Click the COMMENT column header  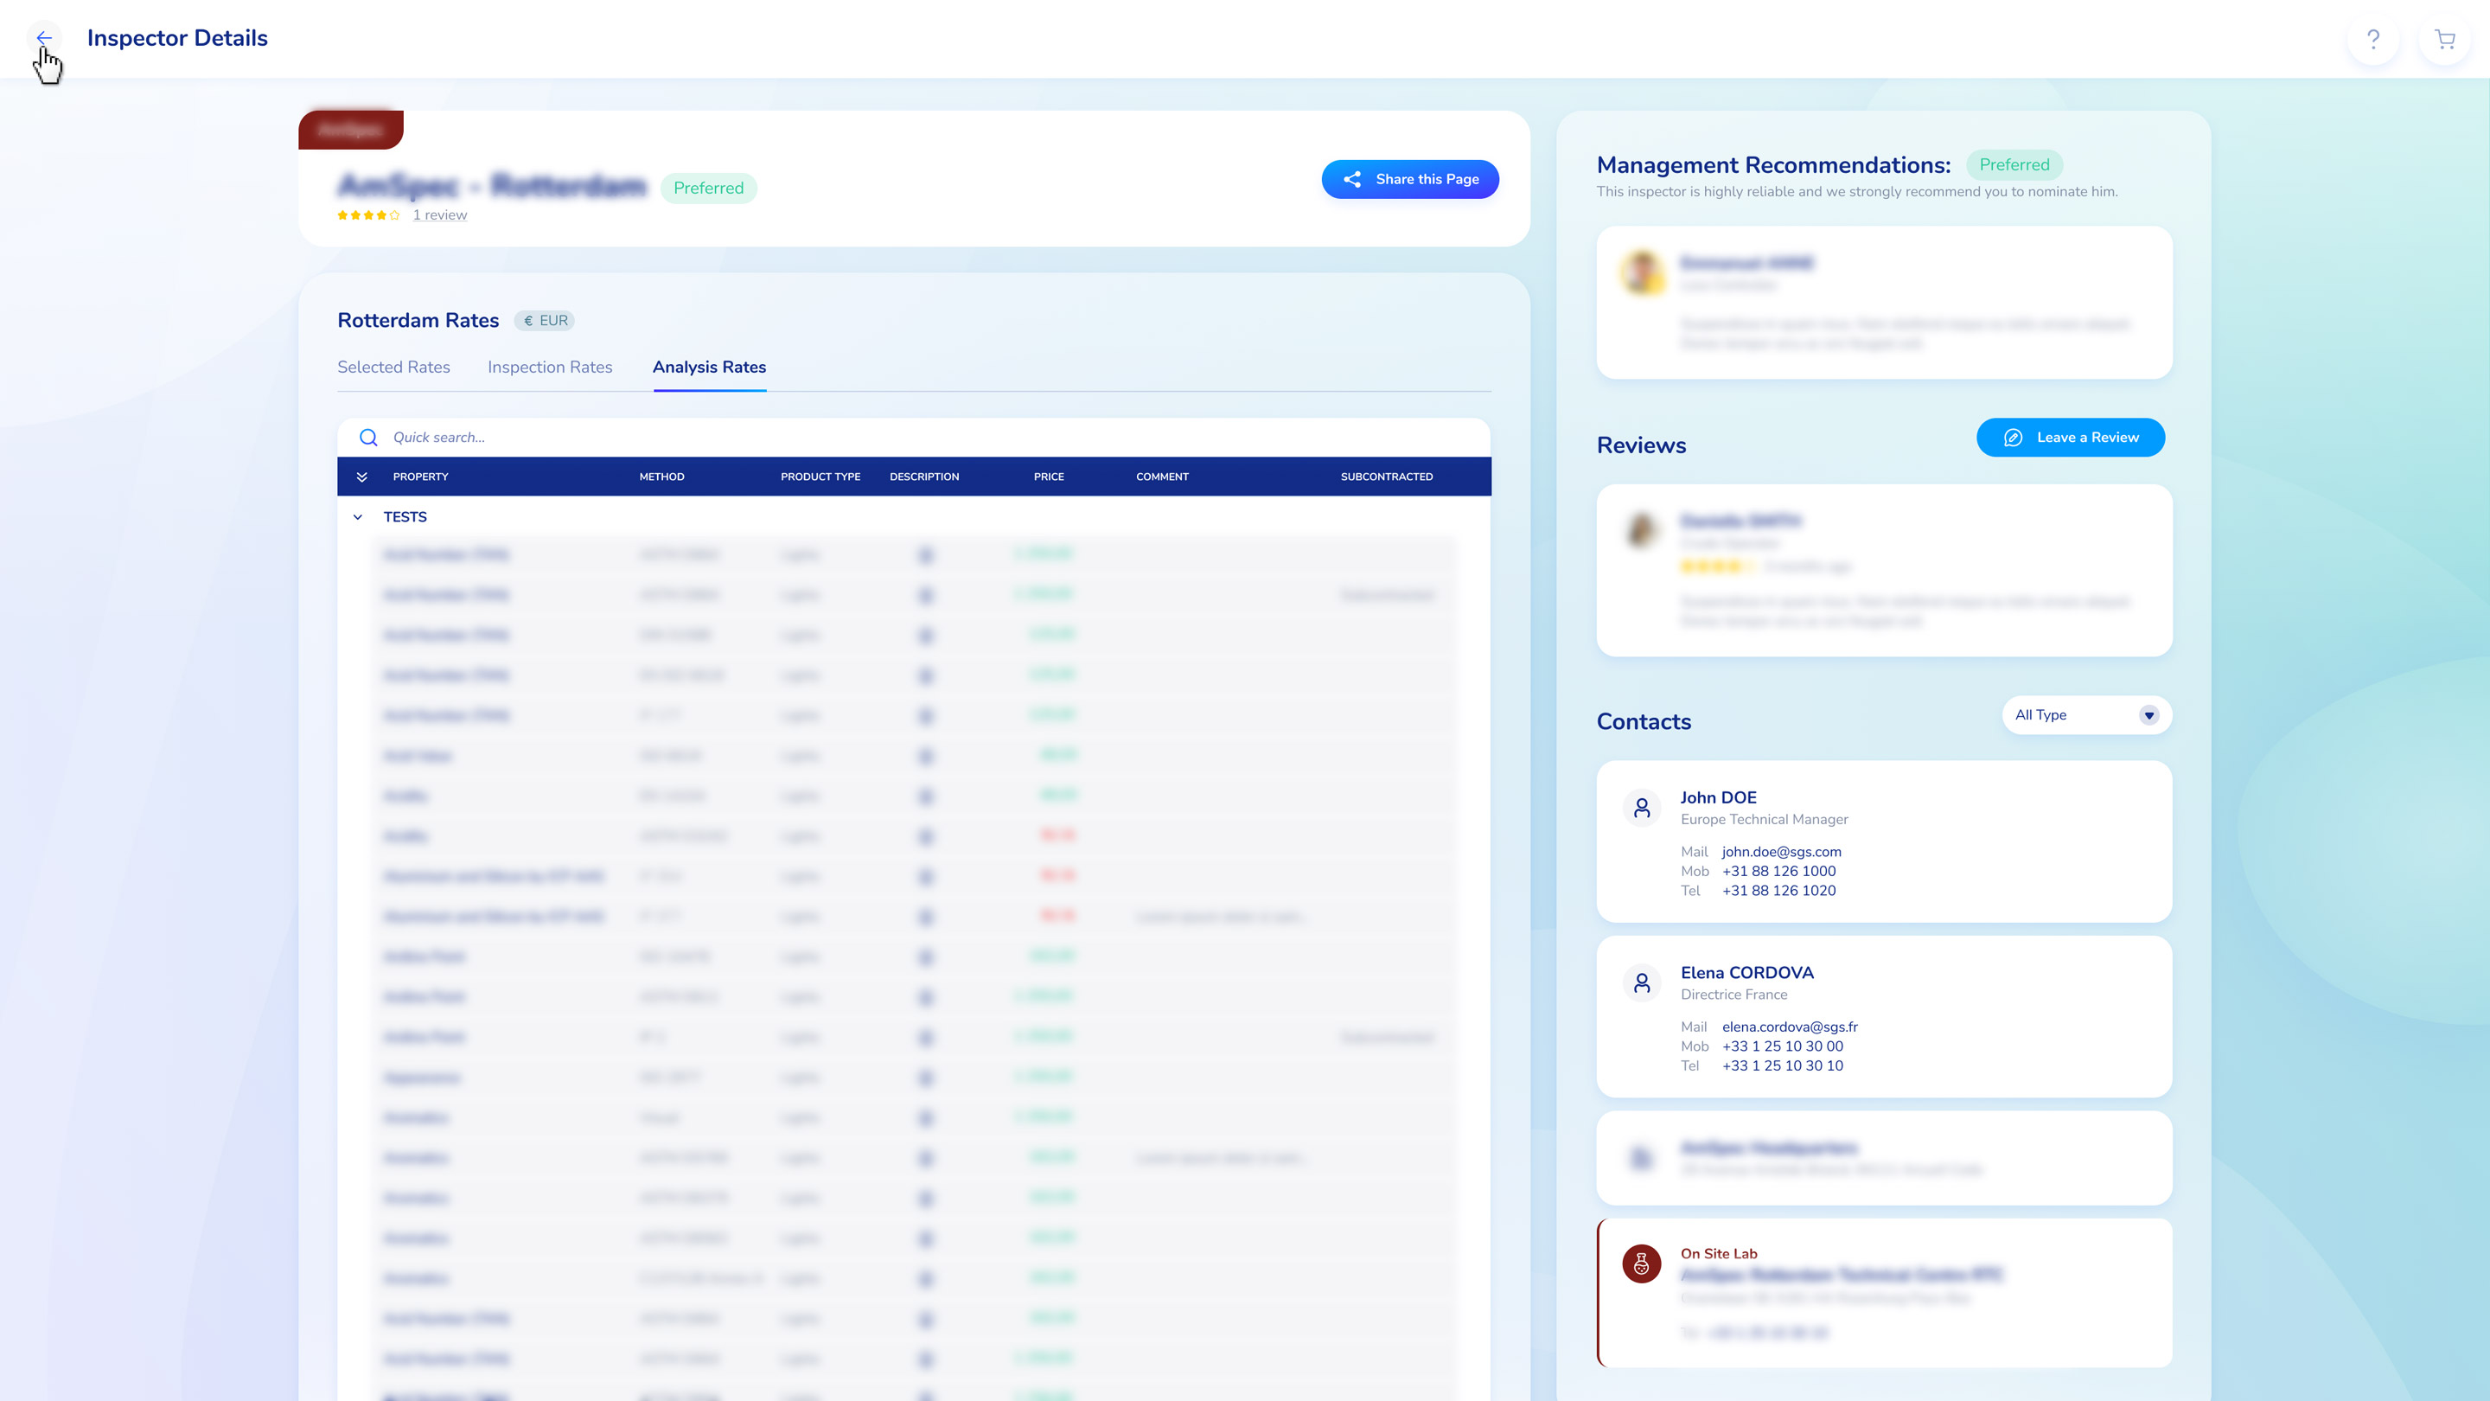click(1162, 477)
